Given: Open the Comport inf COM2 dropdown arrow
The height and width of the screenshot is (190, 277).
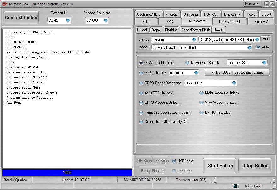Looking at the screenshot, I should [68, 20].
